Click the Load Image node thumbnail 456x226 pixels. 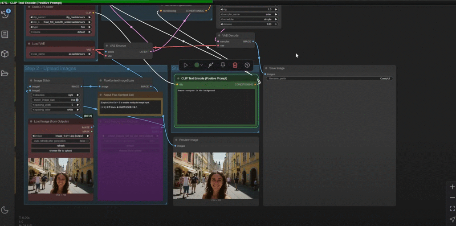click(61, 176)
